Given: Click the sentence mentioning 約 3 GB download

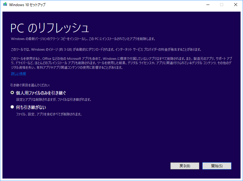Looking at the screenshot, I should coord(106,49).
